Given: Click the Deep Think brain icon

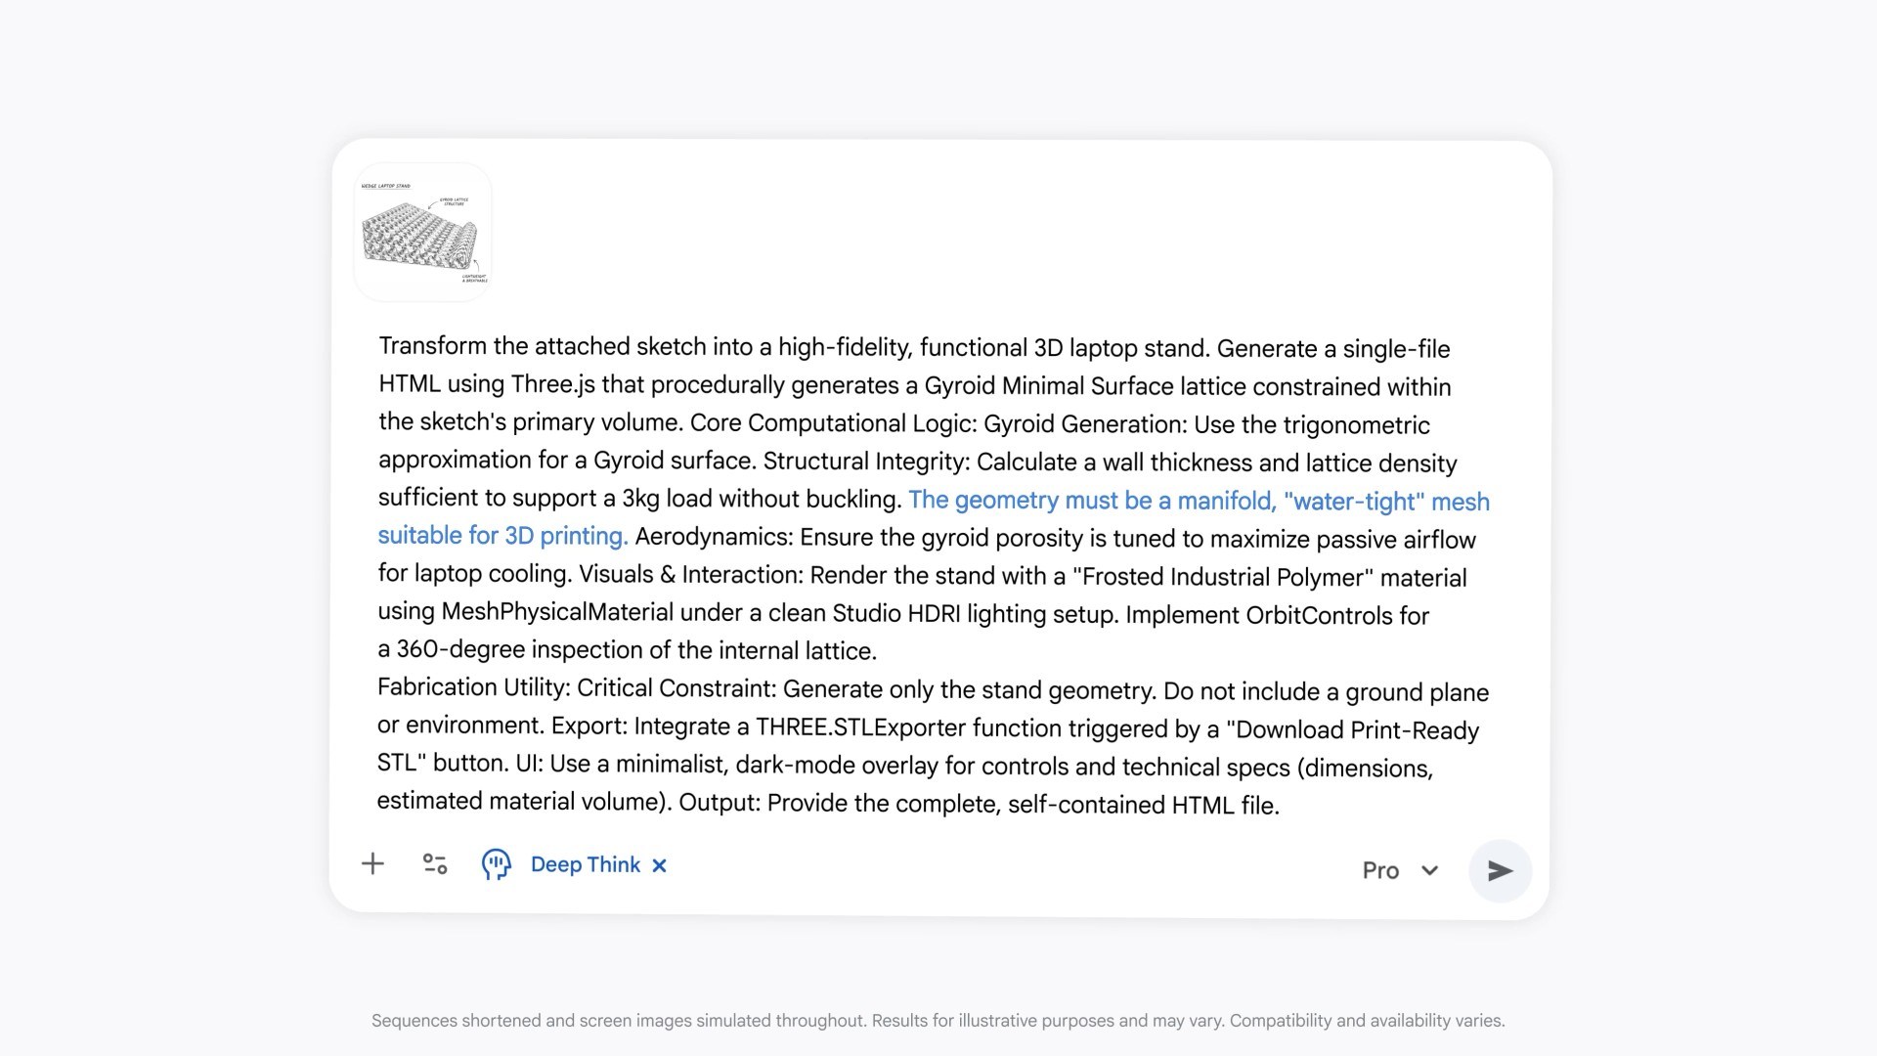Looking at the screenshot, I should pos(496,864).
